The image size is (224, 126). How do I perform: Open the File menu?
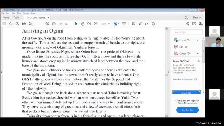click(3, 13)
